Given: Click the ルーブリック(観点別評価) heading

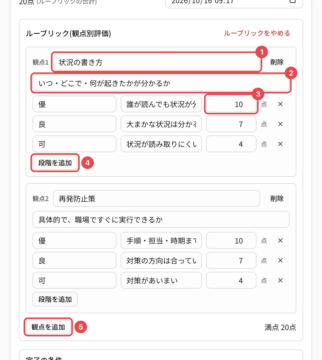Looking at the screenshot, I should point(68,34).
